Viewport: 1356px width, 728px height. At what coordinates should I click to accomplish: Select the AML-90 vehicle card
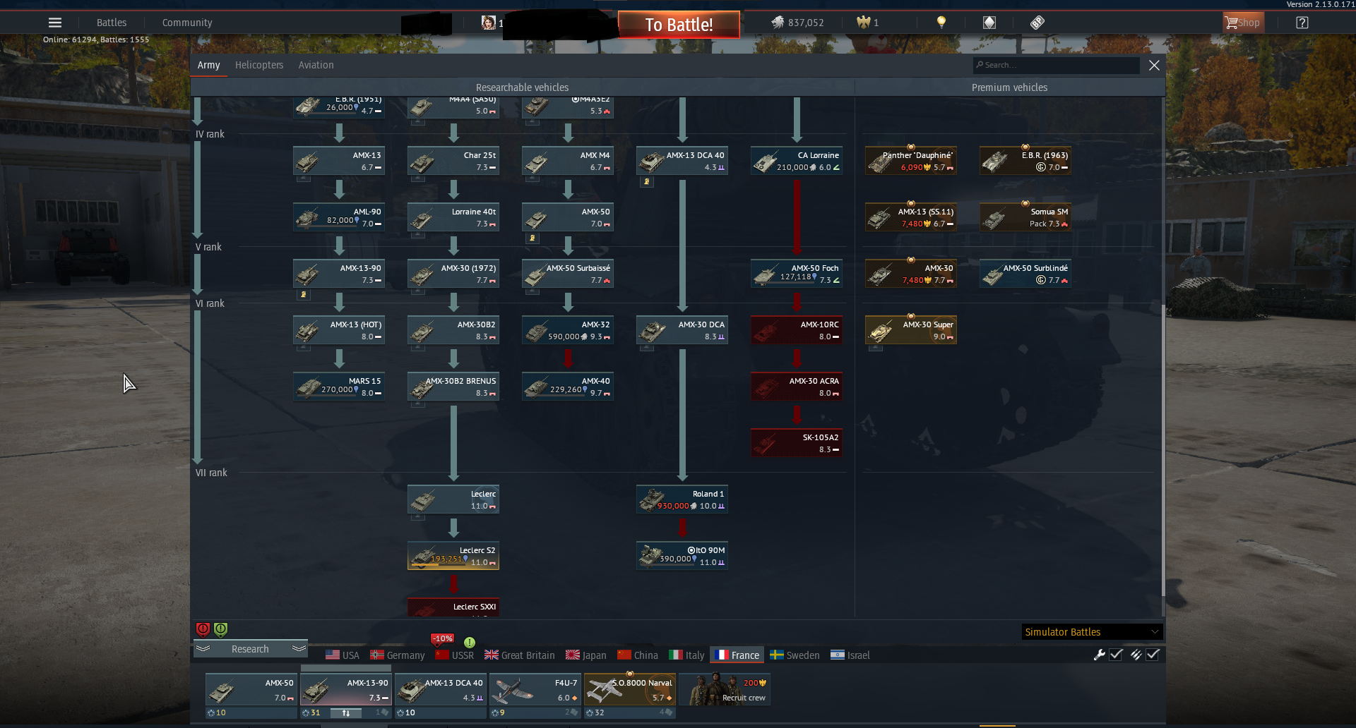point(339,217)
